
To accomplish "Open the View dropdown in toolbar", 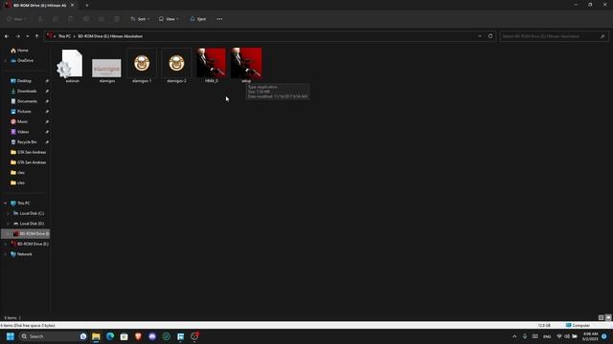I will tap(169, 19).
